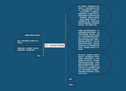Click the orange connector beside 因此 node
Screen dimensions: 126x91
point(43,42)
